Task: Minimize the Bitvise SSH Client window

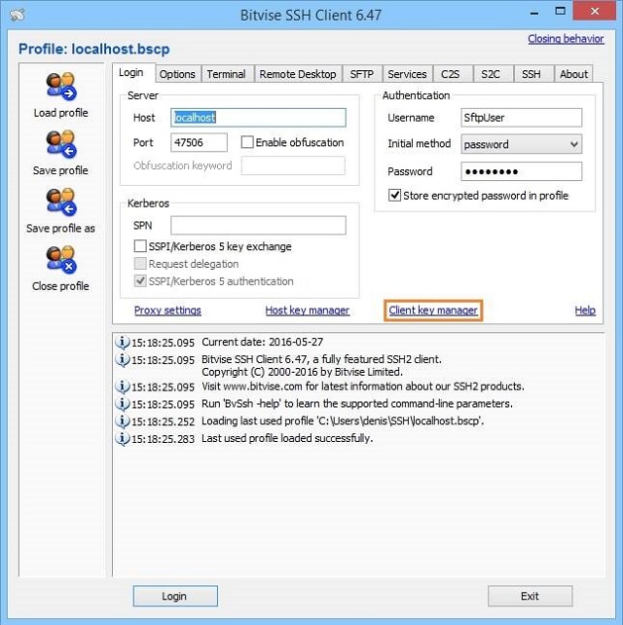Action: tap(534, 14)
